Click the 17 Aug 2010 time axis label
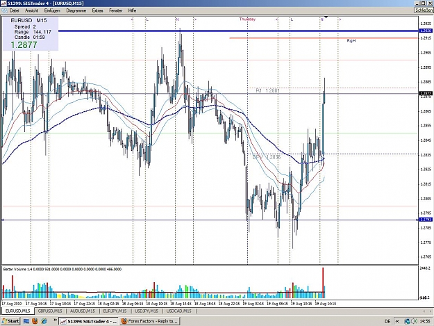Viewport: 434px width, 326px height. (x=12, y=304)
